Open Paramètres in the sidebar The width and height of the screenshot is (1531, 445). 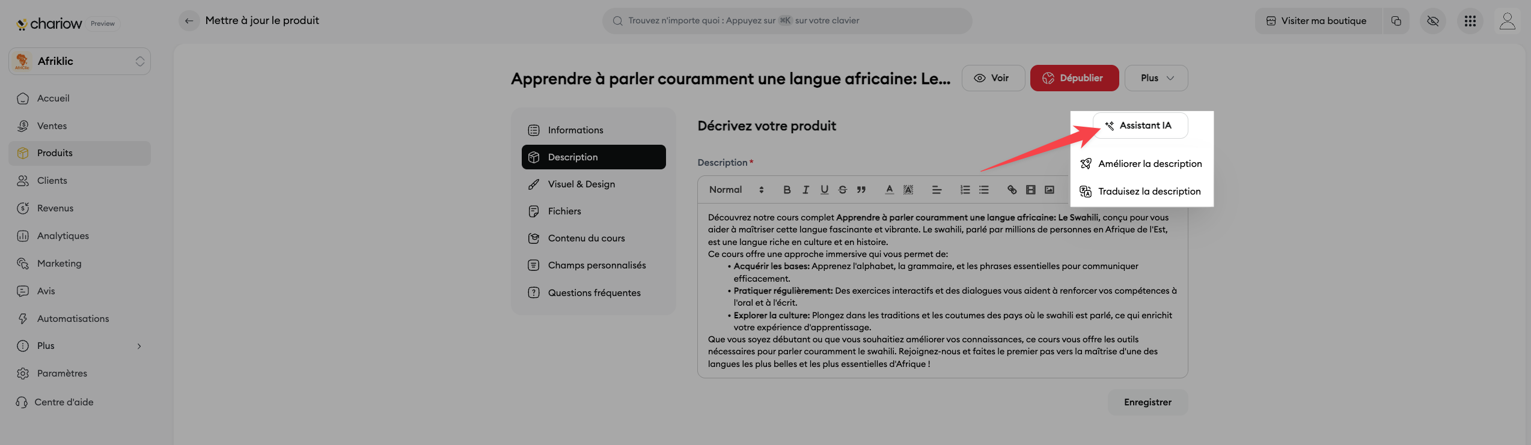tap(79, 374)
